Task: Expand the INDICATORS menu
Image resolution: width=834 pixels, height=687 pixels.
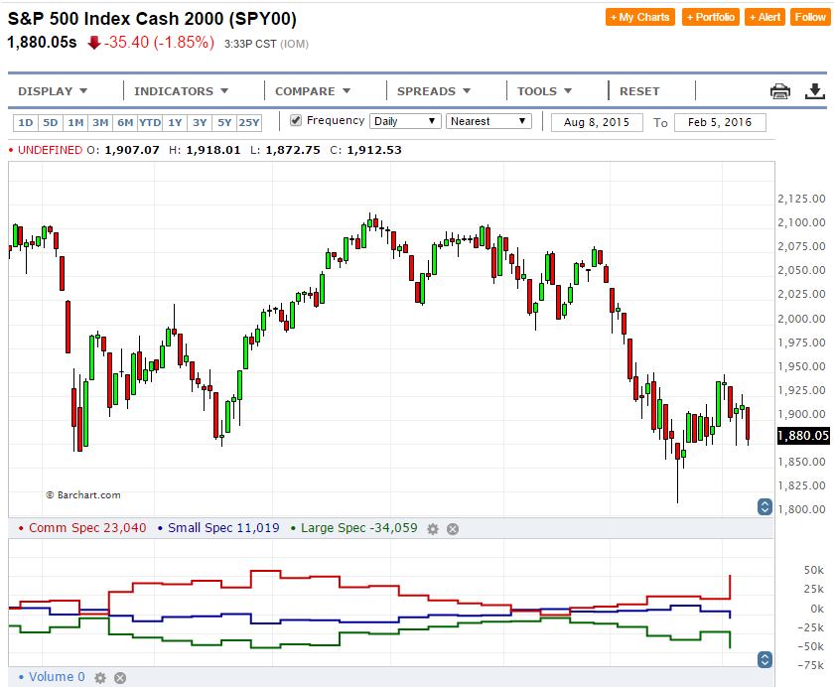Action: 182,91
